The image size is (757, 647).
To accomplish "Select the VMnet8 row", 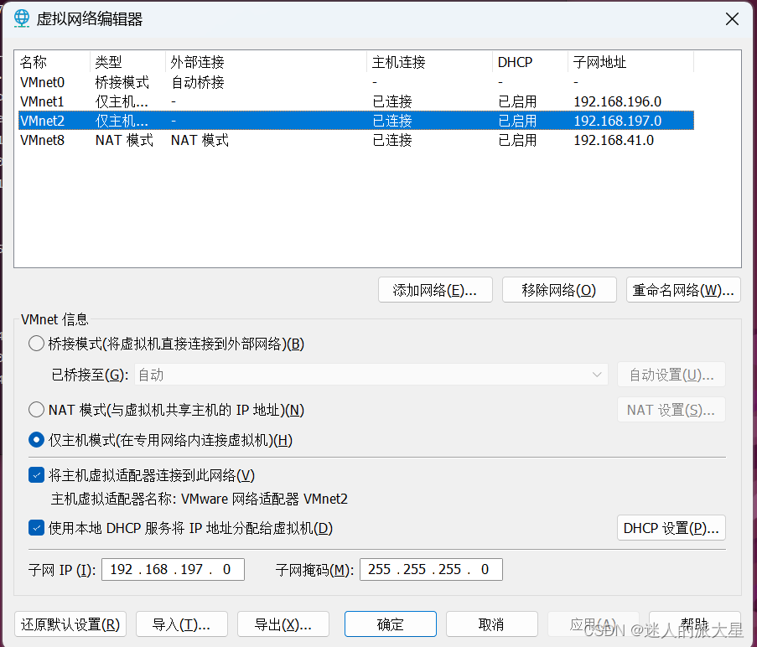I will pos(356,140).
